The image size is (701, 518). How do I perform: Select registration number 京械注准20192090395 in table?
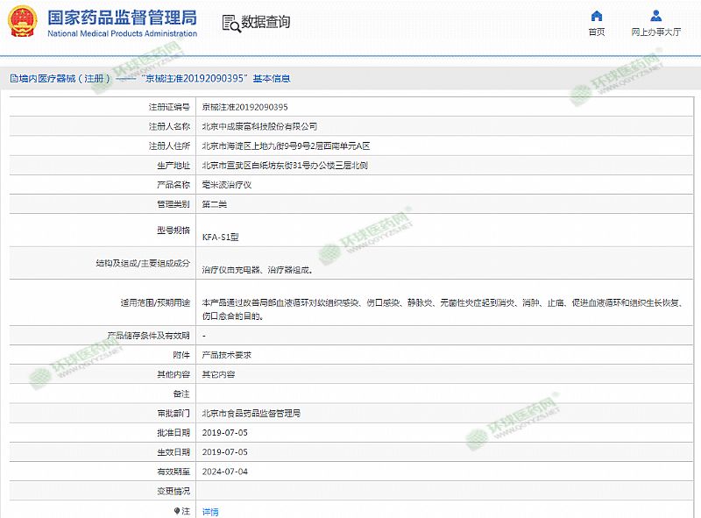[x=244, y=107]
